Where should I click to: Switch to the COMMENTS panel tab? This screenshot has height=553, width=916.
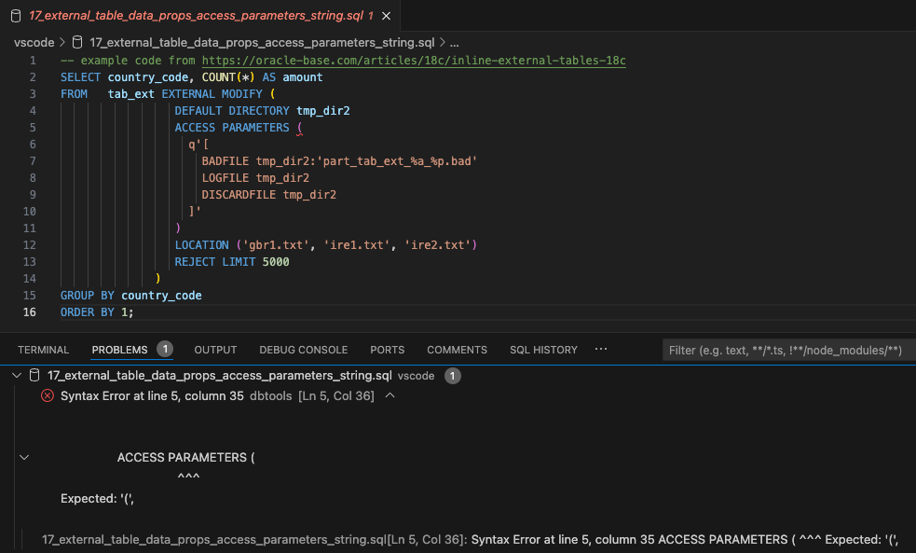(x=457, y=350)
